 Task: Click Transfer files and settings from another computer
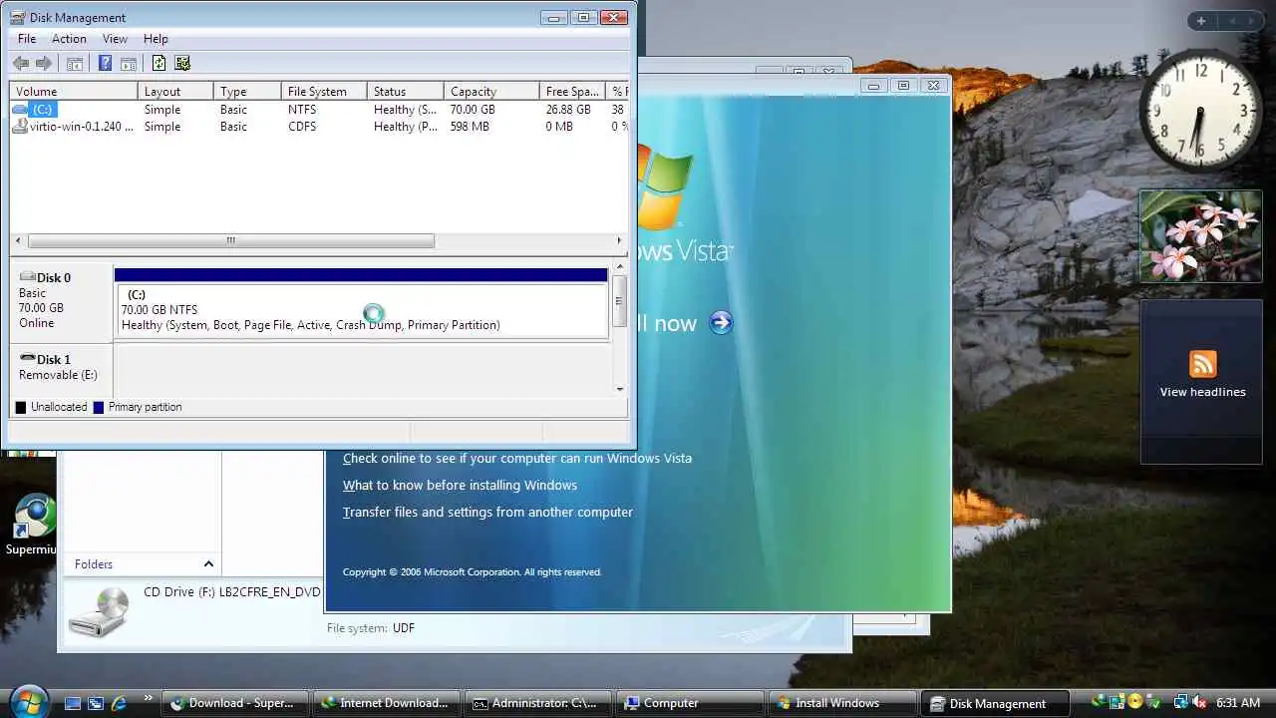point(487,513)
